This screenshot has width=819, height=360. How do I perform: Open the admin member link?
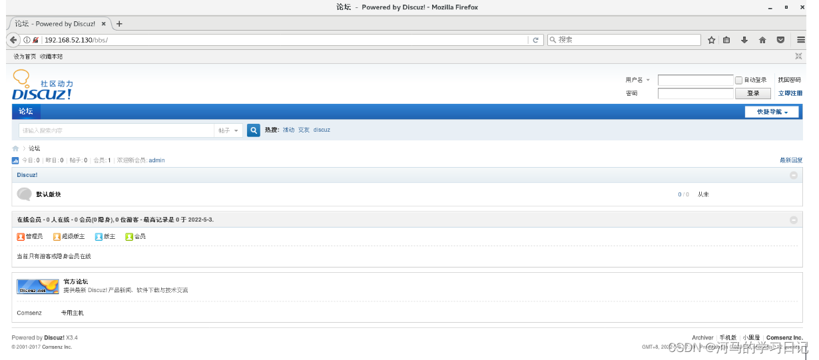click(156, 160)
